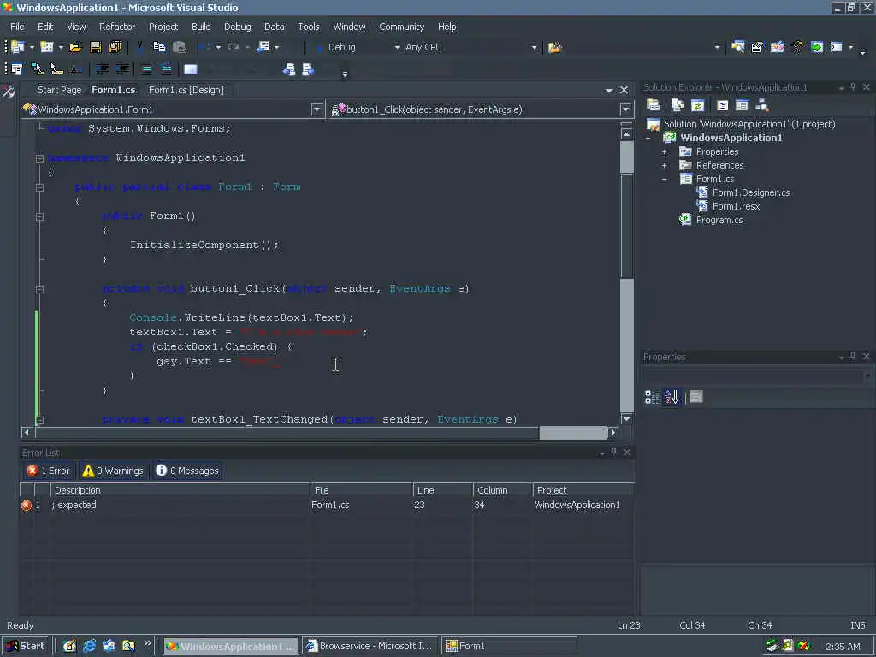Viewport: 876px width, 657px height.
Task: Uncomment the selected lines icon
Action: tap(166, 69)
